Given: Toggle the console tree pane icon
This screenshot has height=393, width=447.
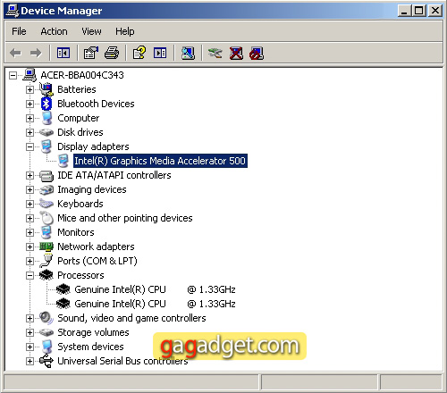Looking at the screenshot, I should point(63,54).
